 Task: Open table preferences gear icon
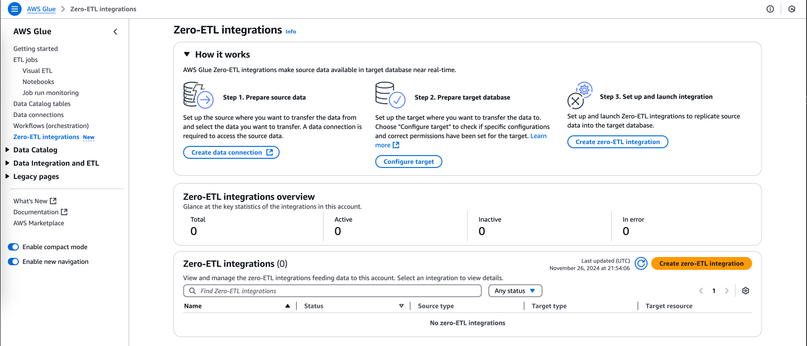click(746, 291)
